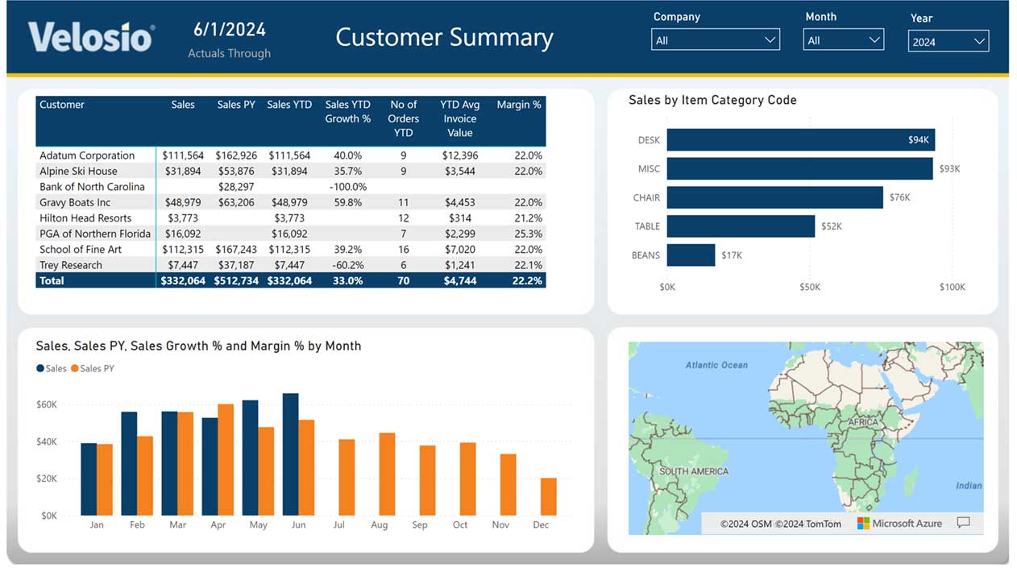This screenshot has height=572, width=1017.
Task: Click the Microsoft Azure logo on the map
Action: [899, 523]
